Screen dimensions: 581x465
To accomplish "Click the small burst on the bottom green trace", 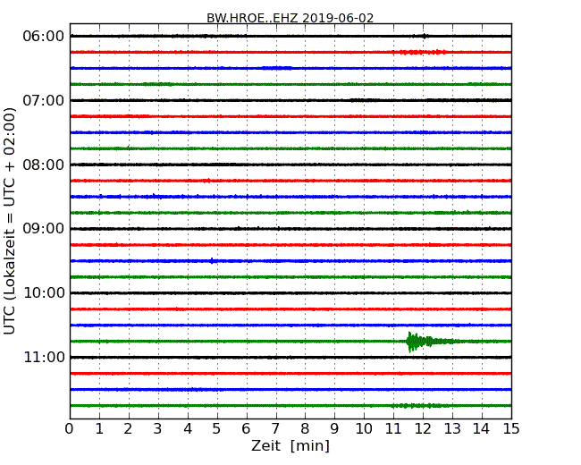I will [418, 406].
